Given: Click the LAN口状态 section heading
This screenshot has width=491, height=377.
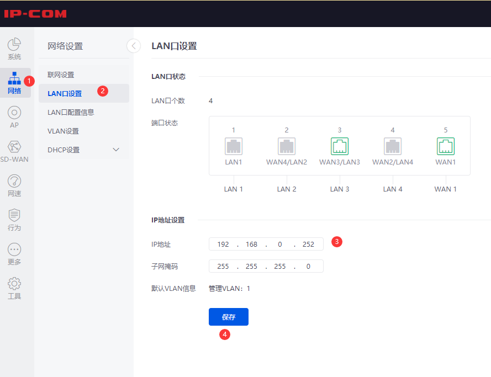Looking at the screenshot, I should (x=168, y=77).
